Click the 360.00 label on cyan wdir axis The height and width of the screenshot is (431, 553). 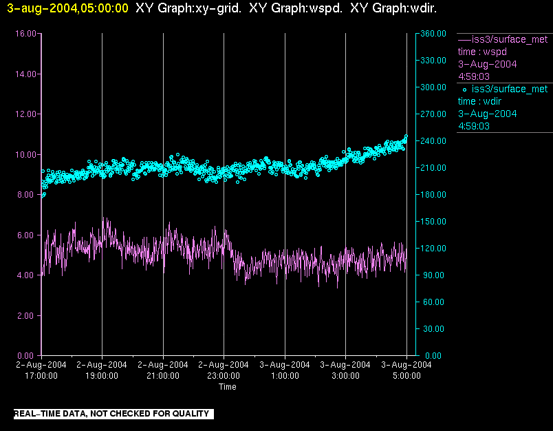pos(433,34)
